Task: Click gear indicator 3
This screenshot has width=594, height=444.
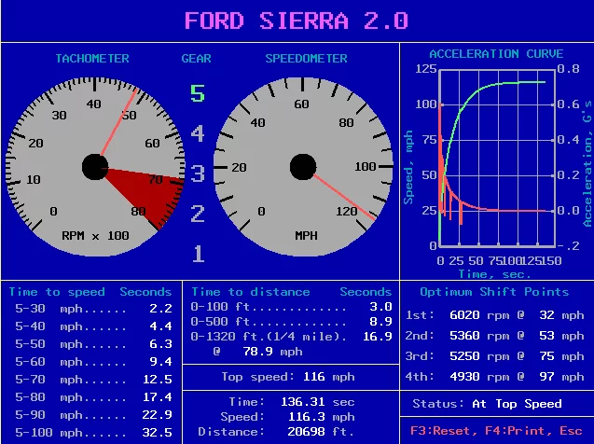Action: (198, 173)
